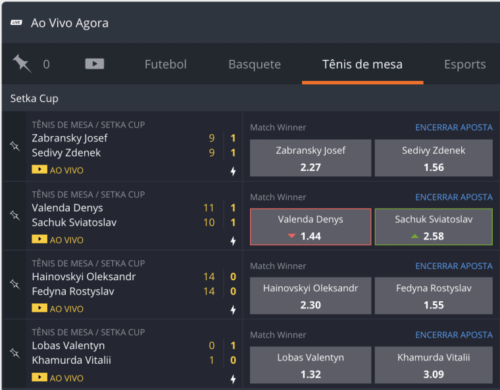Select Khamurda Vitalii odds 3.09
Image resolution: width=500 pixels, height=390 pixels.
(x=434, y=365)
